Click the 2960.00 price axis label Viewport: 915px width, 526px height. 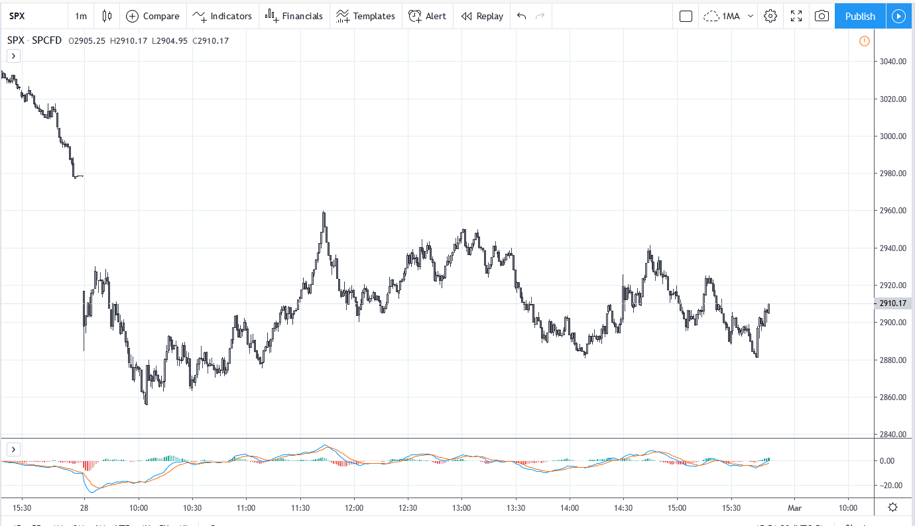[x=893, y=211]
